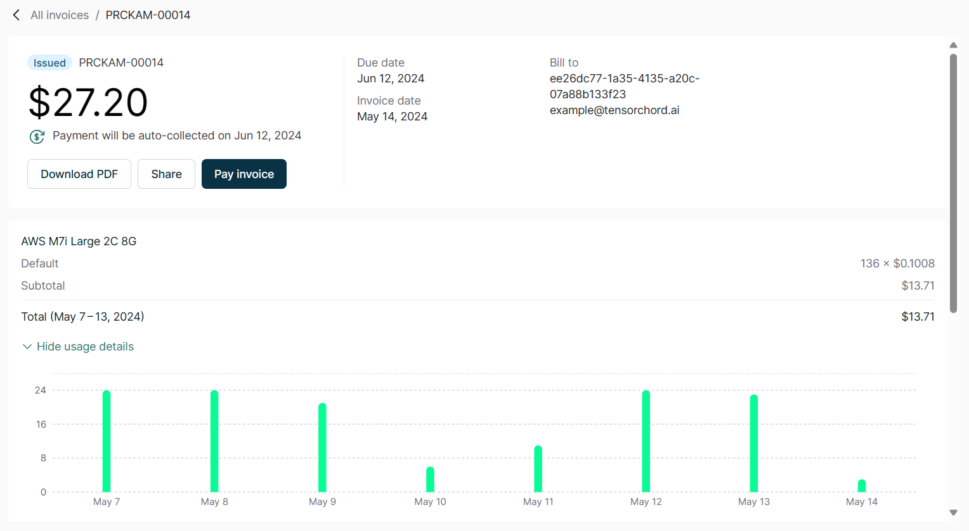Click the back arrow icon
The width and height of the screenshot is (969, 531).
[x=16, y=15]
